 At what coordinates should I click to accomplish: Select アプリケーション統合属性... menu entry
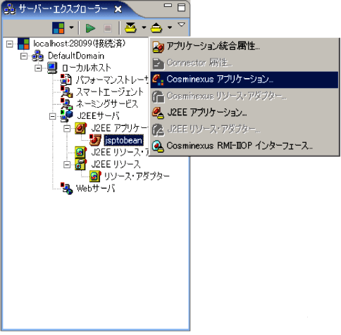(x=244, y=46)
